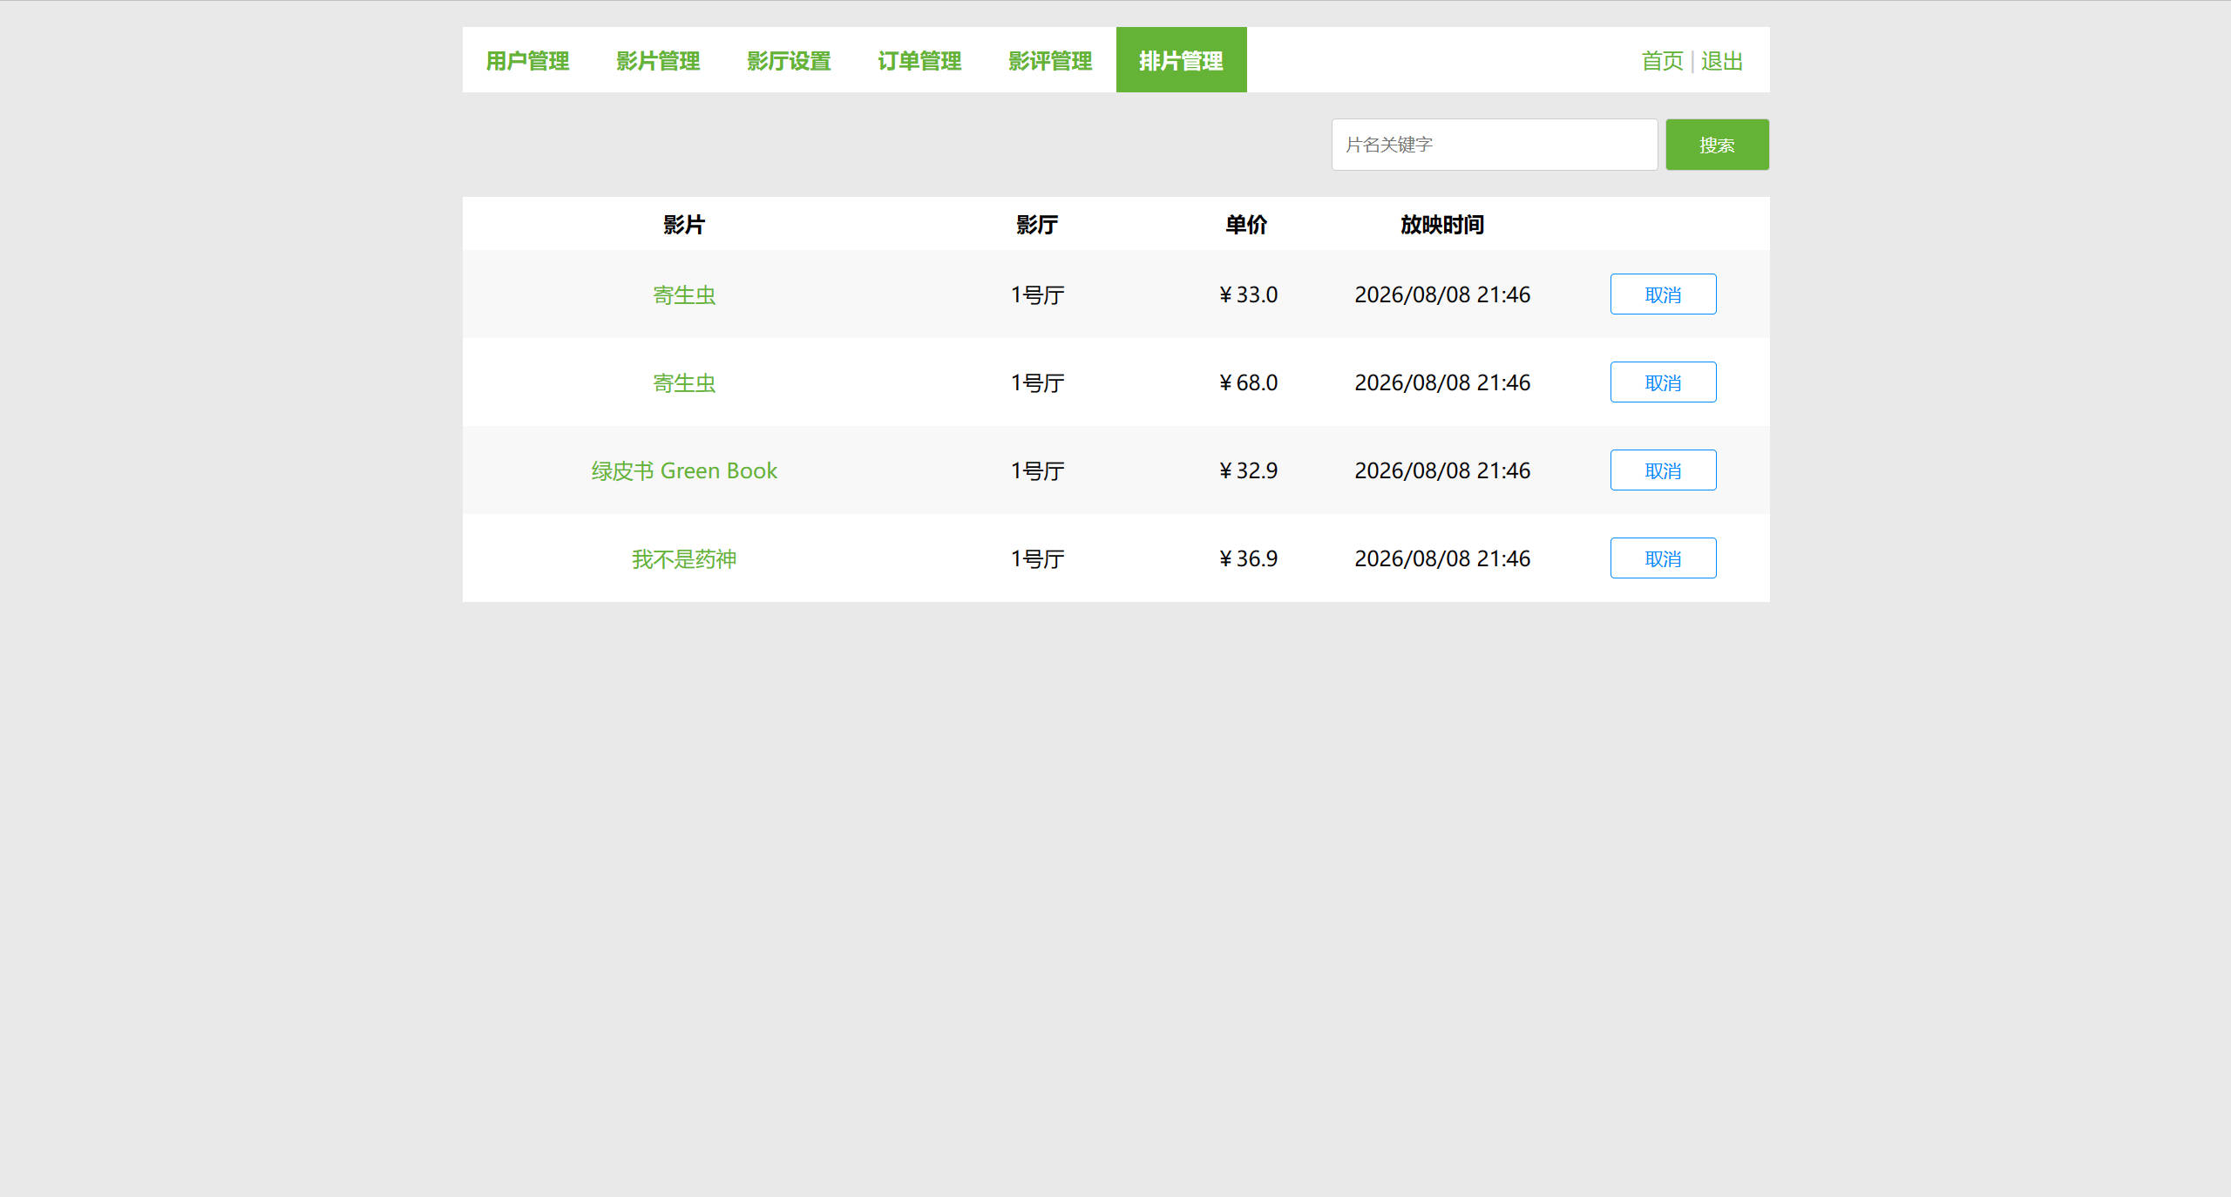
Task: Click the active 排片管理 tab
Action: [1181, 60]
